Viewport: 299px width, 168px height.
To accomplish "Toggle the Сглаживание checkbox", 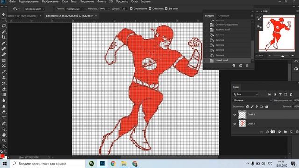I will pos(131,9).
